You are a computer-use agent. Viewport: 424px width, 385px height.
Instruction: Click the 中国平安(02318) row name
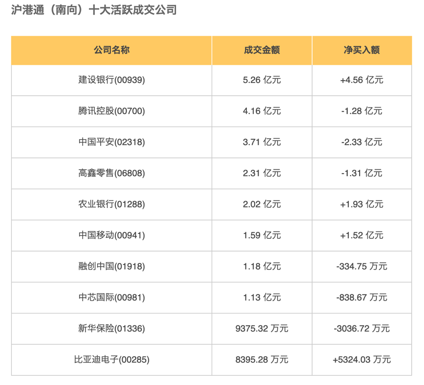pos(112,142)
